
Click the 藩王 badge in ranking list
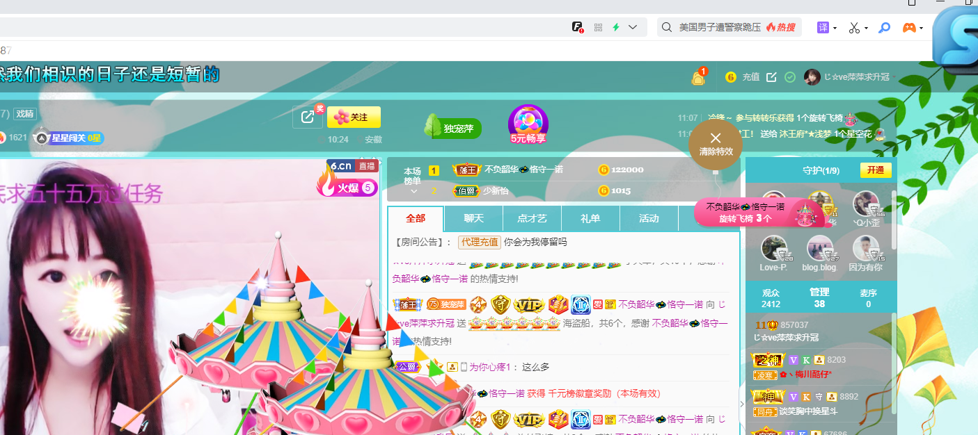tap(466, 170)
